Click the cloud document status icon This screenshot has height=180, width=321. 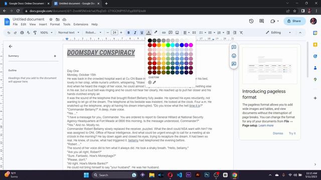point(64,19)
